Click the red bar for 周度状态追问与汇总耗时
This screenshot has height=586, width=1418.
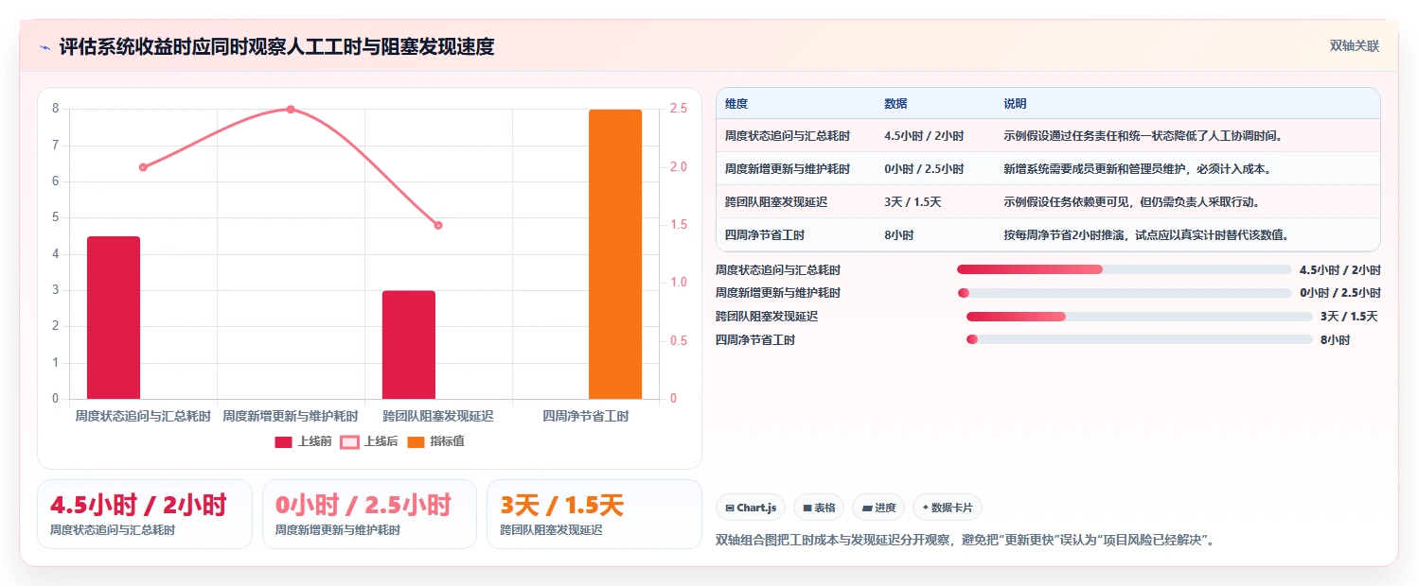[x=114, y=318]
